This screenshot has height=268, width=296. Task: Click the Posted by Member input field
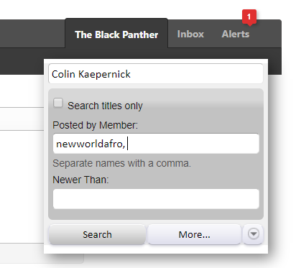click(156, 144)
